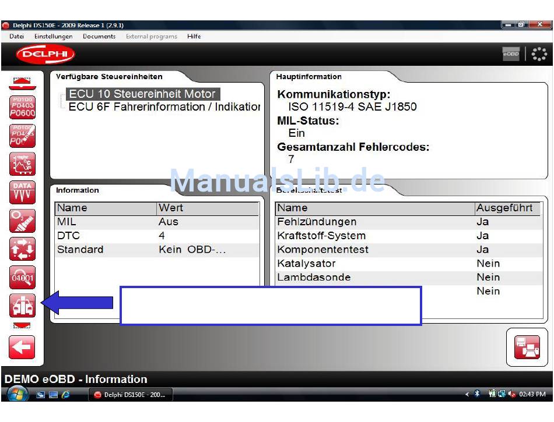Click the Name column header in Information table
Screen dimensions: 554x422
coord(106,208)
